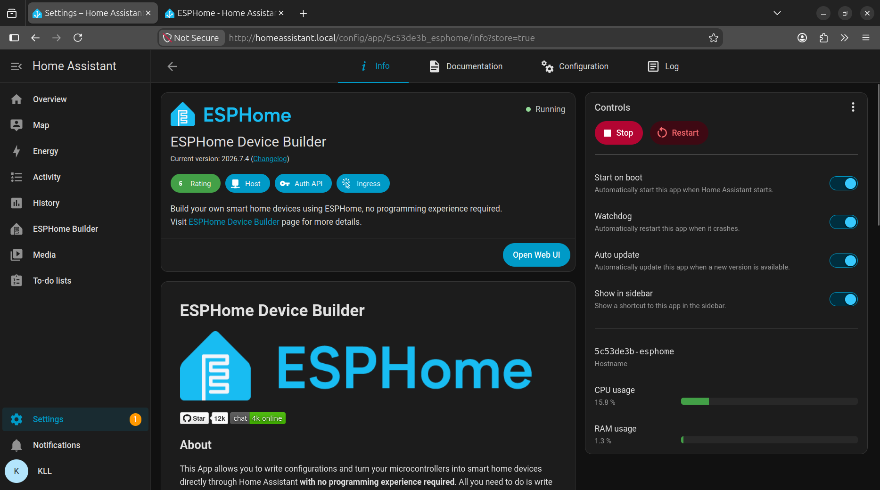Click the browser forward arrow
The height and width of the screenshot is (490, 880).
click(57, 38)
